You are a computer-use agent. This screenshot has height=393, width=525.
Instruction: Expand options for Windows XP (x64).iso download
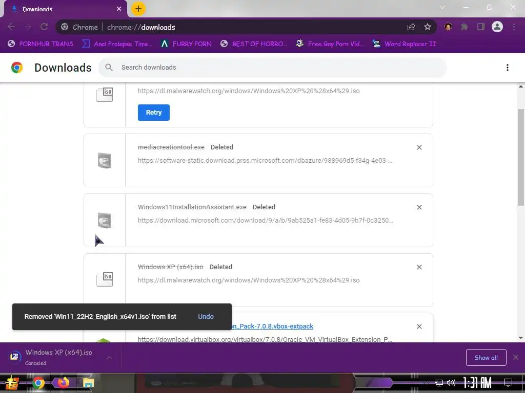point(109,358)
